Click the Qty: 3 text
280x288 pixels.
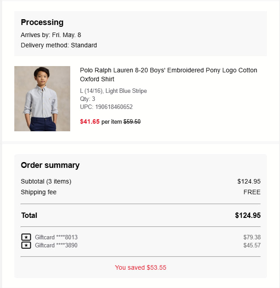click(x=87, y=99)
